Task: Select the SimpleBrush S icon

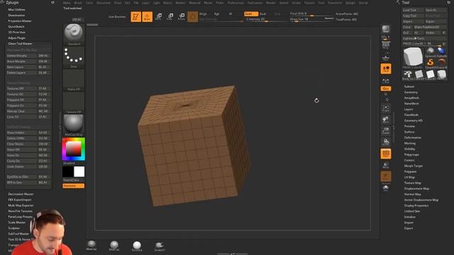Action: tap(431, 63)
